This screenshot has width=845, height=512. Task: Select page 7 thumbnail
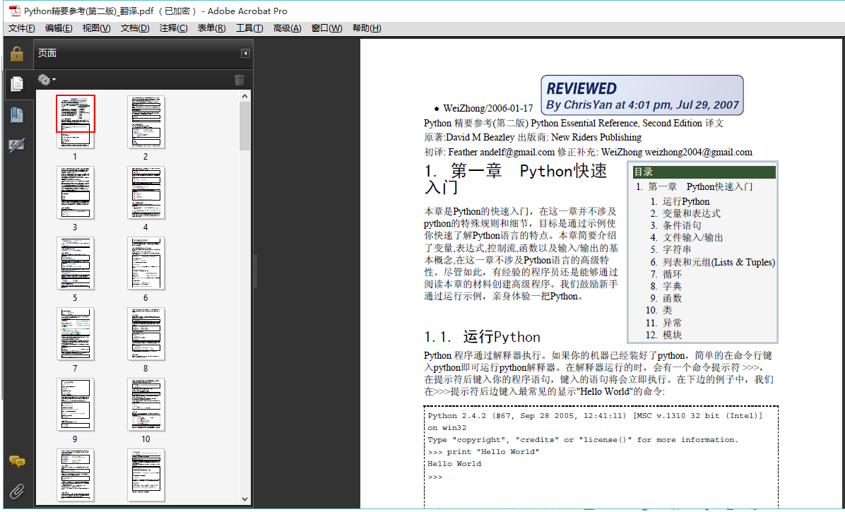(x=76, y=333)
